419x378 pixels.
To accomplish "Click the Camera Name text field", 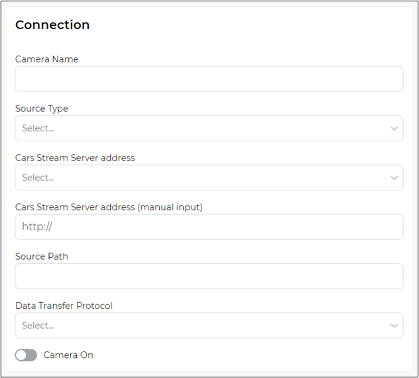I will [209, 79].
